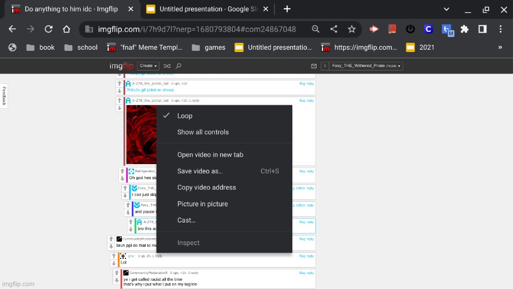Choose Copy video address

click(x=224, y=187)
